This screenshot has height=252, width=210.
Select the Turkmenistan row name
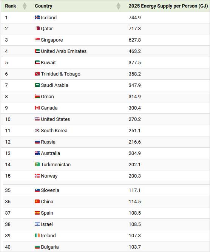(x=56, y=164)
